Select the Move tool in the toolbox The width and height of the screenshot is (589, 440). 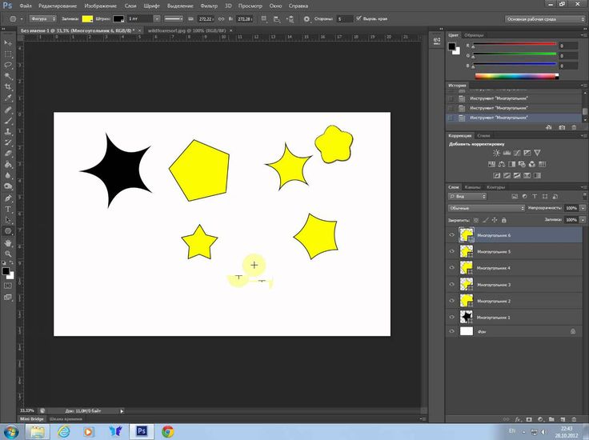[x=8, y=42]
